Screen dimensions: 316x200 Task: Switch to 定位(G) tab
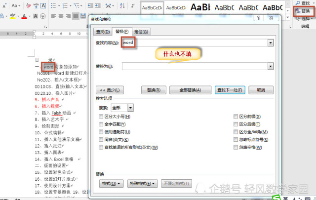click(x=141, y=32)
